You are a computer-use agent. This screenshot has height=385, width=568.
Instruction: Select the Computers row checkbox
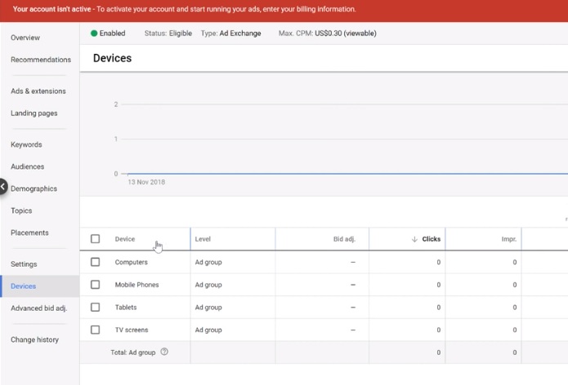pyautogui.click(x=96, y=262)
